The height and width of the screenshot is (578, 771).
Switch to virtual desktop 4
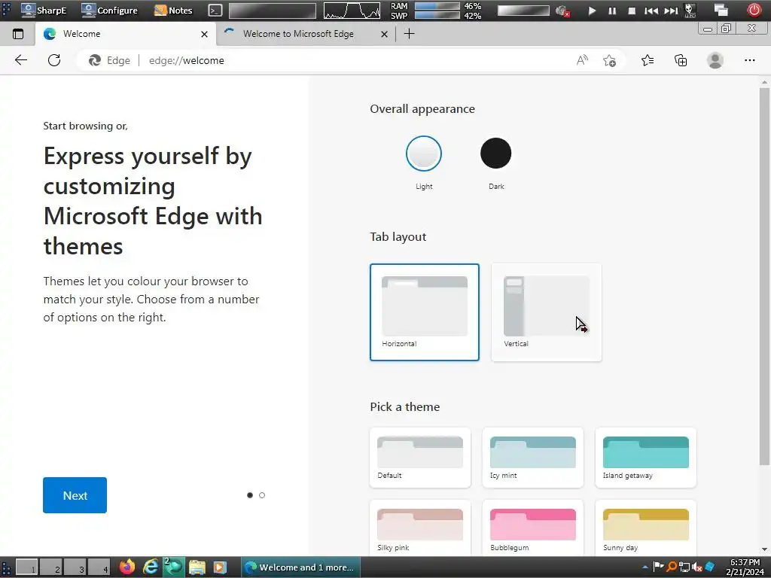point(99,567)
